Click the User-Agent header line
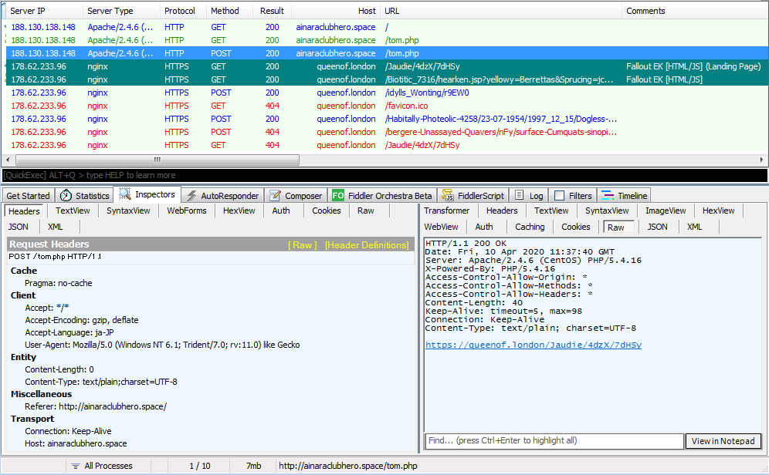Screen dimensions: 769x475 click(x=162, y=345)
